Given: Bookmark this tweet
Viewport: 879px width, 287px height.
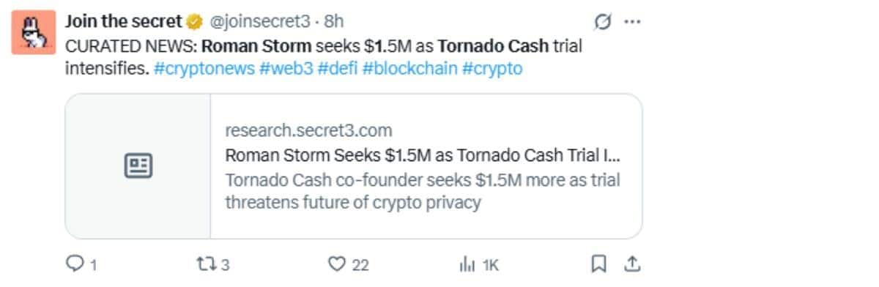Looking at the screenshot, I should (598, 264).
